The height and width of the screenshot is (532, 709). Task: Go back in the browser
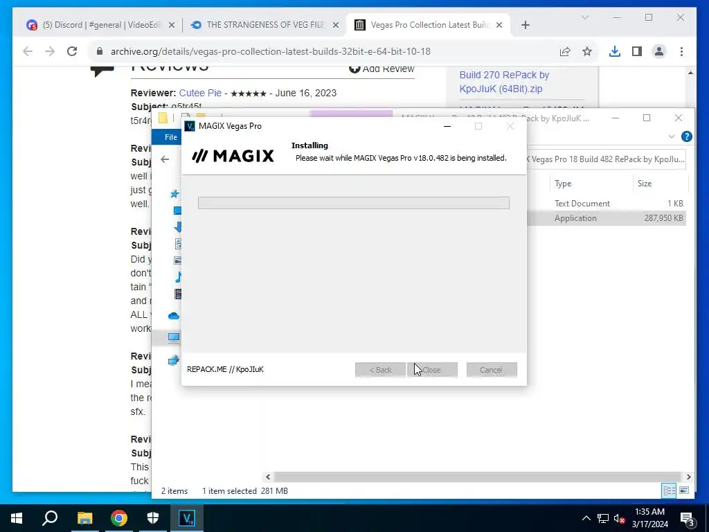click(28, 51)
